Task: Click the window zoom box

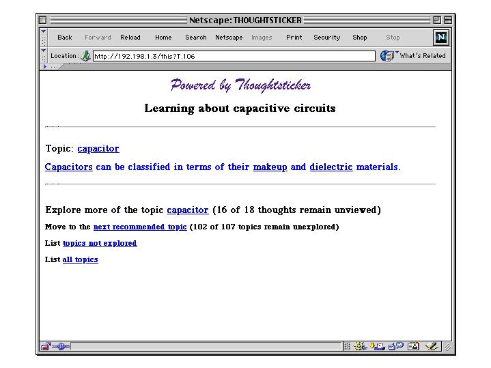Action: (437, 20)
